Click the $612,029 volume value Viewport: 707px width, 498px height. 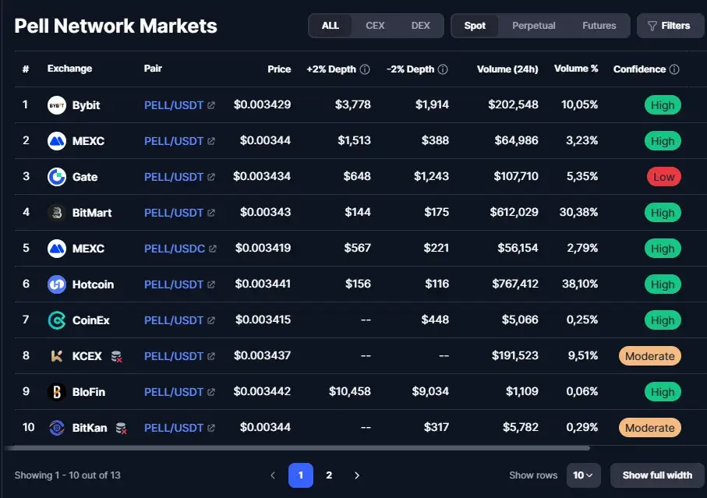click(514, 212)
